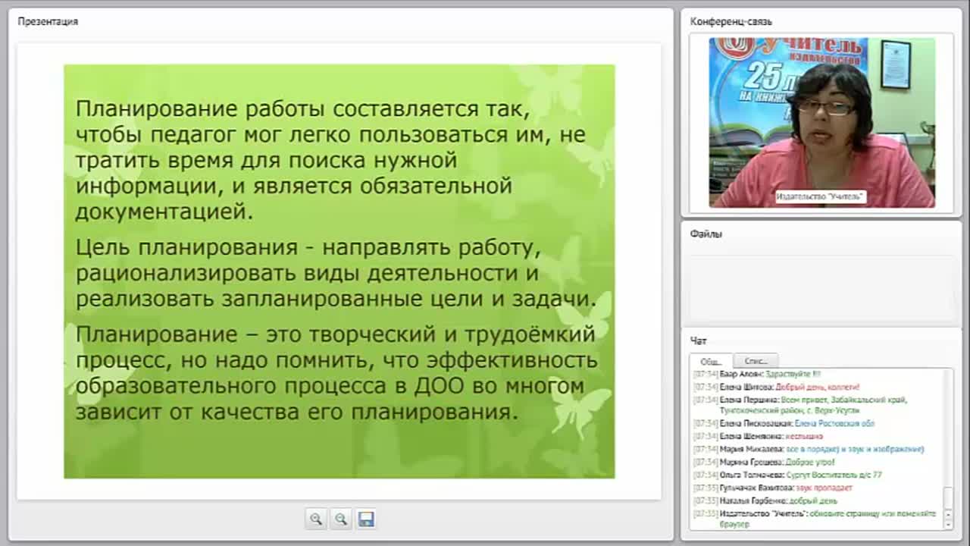The height and width of the screenshot is (546, 970).
Task: Select the webcam video of the presenter
Action: (821, 123)
